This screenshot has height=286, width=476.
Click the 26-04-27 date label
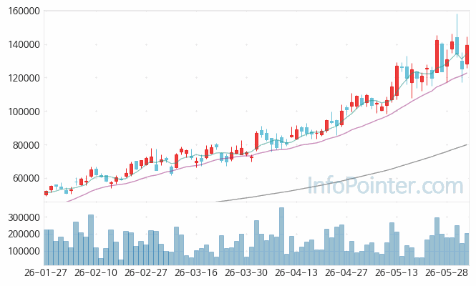[x=346, y=272]
